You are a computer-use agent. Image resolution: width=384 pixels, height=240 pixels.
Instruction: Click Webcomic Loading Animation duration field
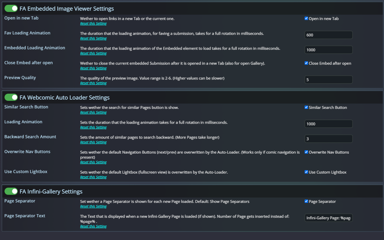coord(328,124)
